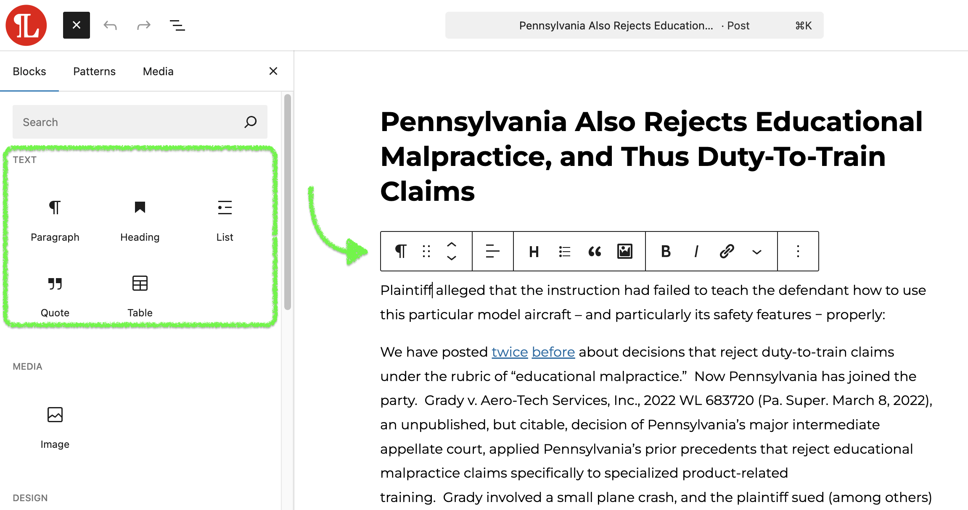Insert a link via the toolbar
Image resolution: width=968 pixels, height=510 pixels.
pyautogui.click(x=727, y=251)
